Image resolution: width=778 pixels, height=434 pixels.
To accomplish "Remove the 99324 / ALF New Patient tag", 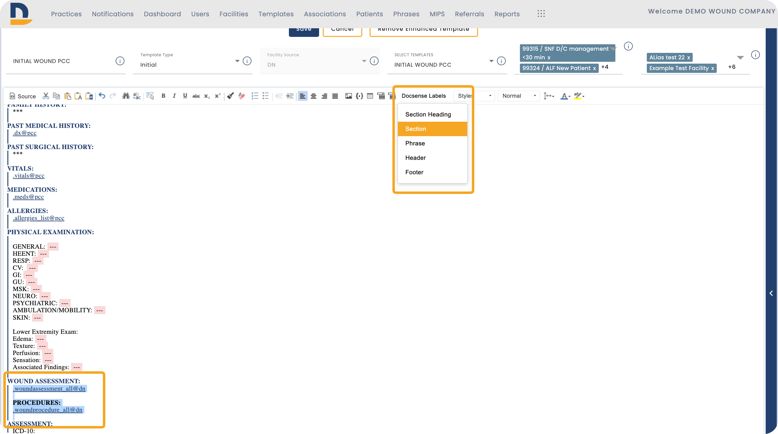I will [x=594, y=68].
